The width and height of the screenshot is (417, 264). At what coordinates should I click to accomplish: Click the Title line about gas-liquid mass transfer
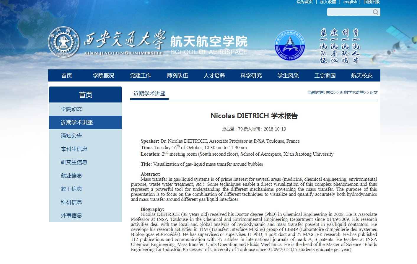(x=202, y=164)
